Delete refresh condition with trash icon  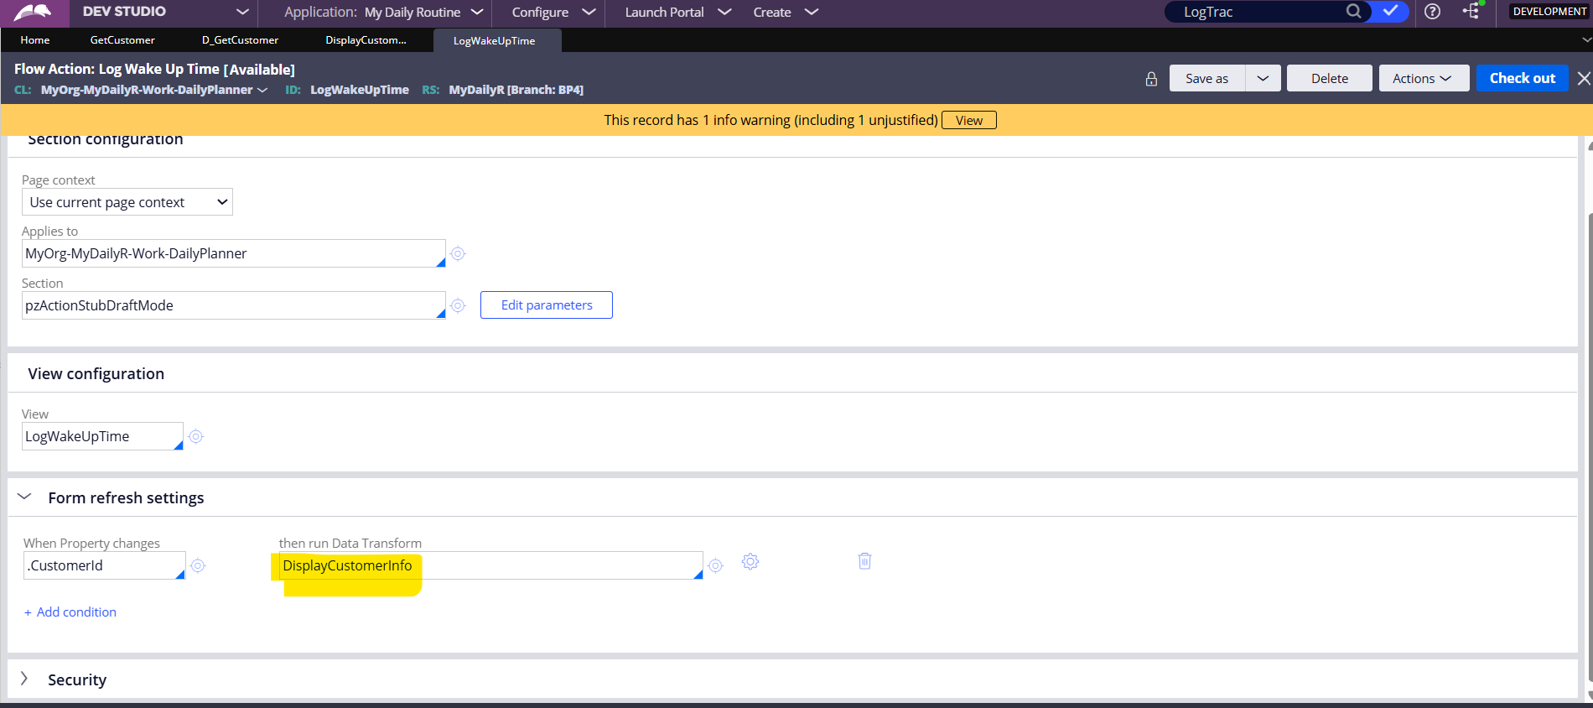[x=864, y=561]
